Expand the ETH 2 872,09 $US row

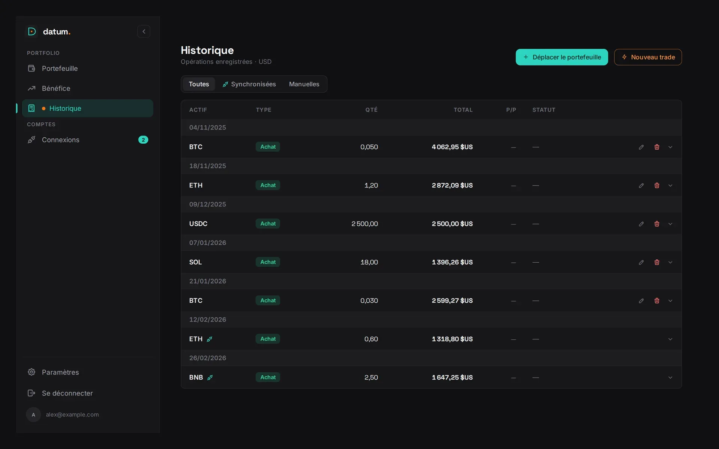[670, 186]
